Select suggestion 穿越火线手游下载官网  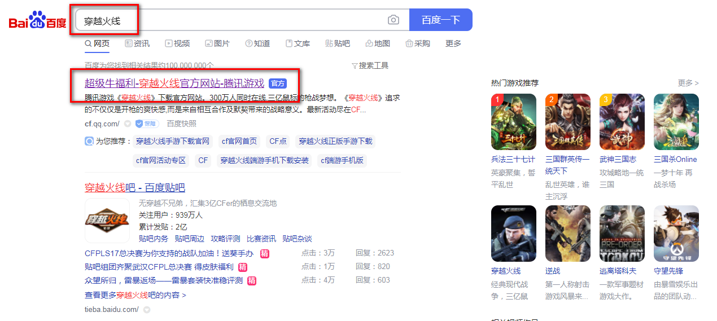(173, 141)
